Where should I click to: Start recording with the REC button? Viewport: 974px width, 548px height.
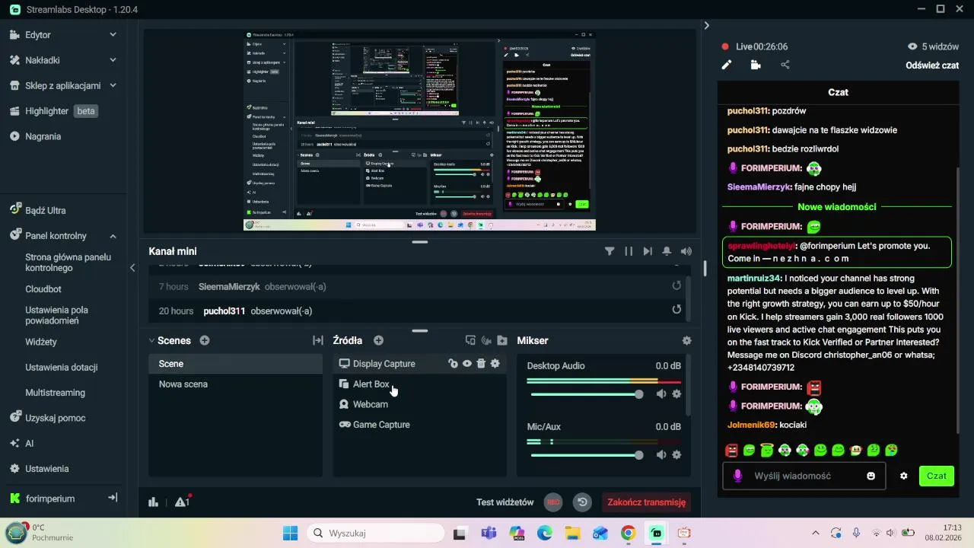point(553,502)
